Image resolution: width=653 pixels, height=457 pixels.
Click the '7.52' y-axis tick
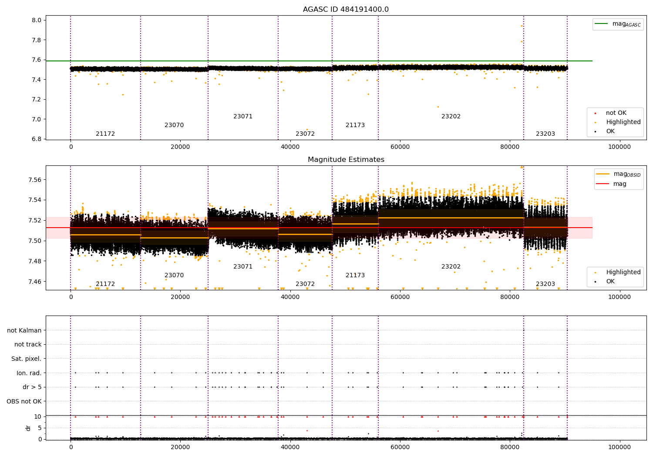[x=35, y=221]
